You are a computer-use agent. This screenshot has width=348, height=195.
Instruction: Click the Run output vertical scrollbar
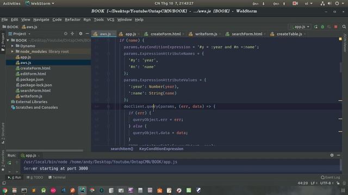point(341,165)
